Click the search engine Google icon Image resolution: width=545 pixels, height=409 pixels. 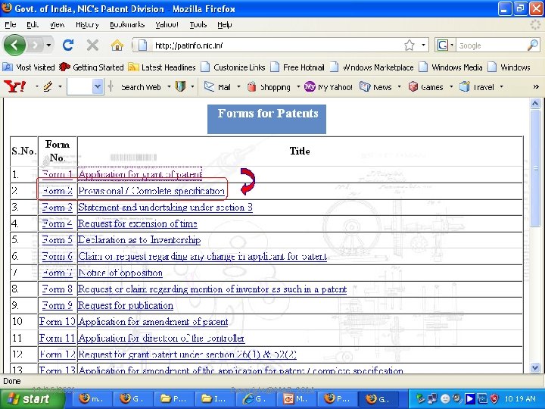coord(443,45)
